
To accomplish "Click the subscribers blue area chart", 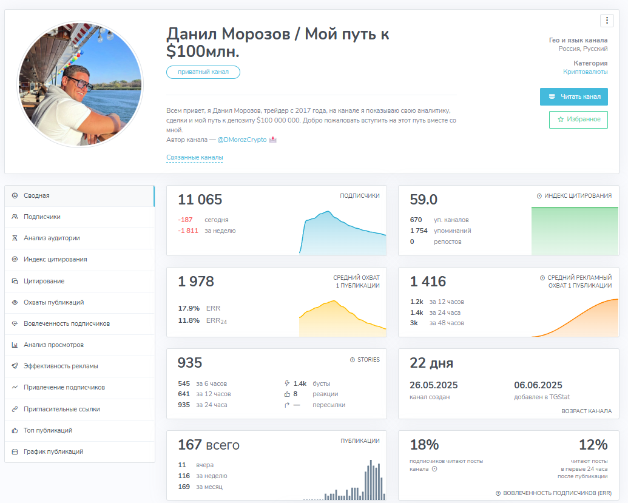I will (x=342, y=232).
